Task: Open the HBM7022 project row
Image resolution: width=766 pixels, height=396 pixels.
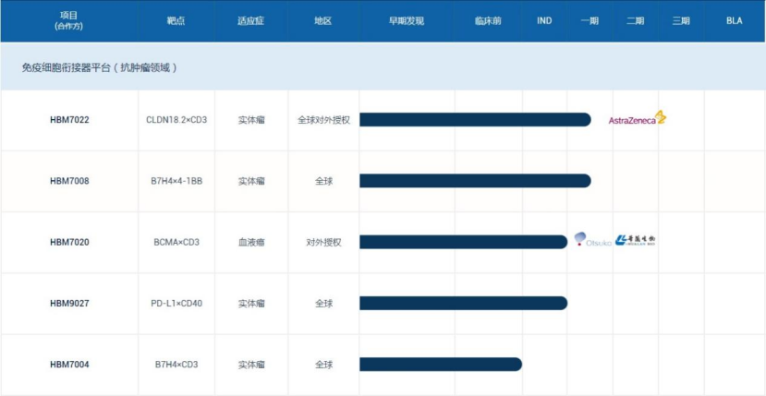Action: (69, 120)
